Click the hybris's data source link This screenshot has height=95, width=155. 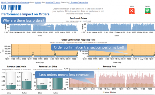pos(38,3)
